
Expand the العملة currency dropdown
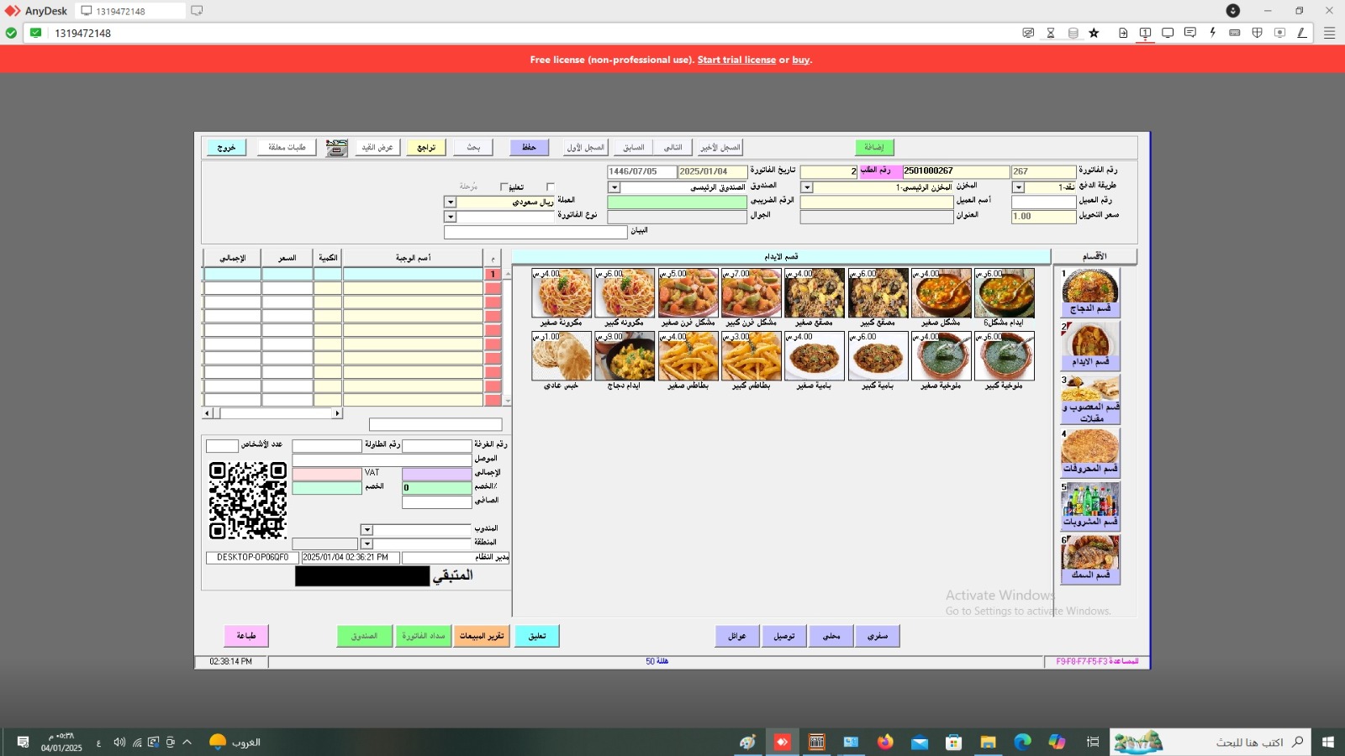click(x=450, y=202)
